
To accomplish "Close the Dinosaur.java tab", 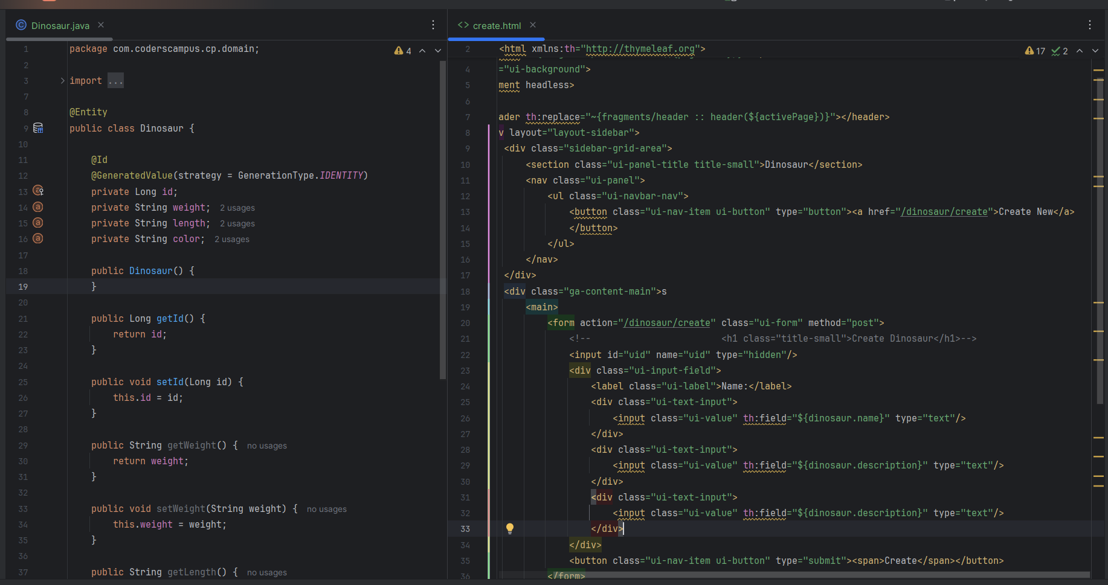I will 100,25.
